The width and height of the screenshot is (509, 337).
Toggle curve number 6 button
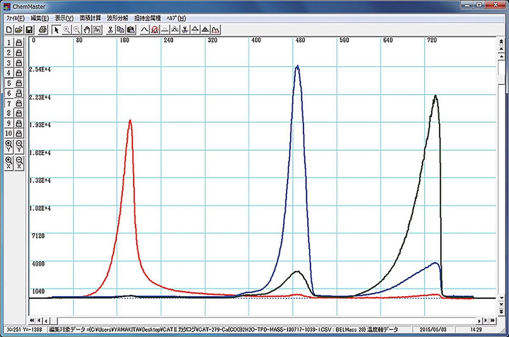(x=8, y=93)
